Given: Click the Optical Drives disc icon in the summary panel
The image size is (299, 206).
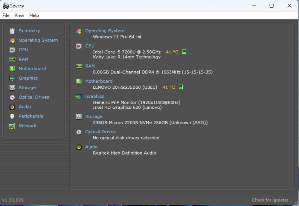Looking at the screenshot, I should tap(79, 132).
